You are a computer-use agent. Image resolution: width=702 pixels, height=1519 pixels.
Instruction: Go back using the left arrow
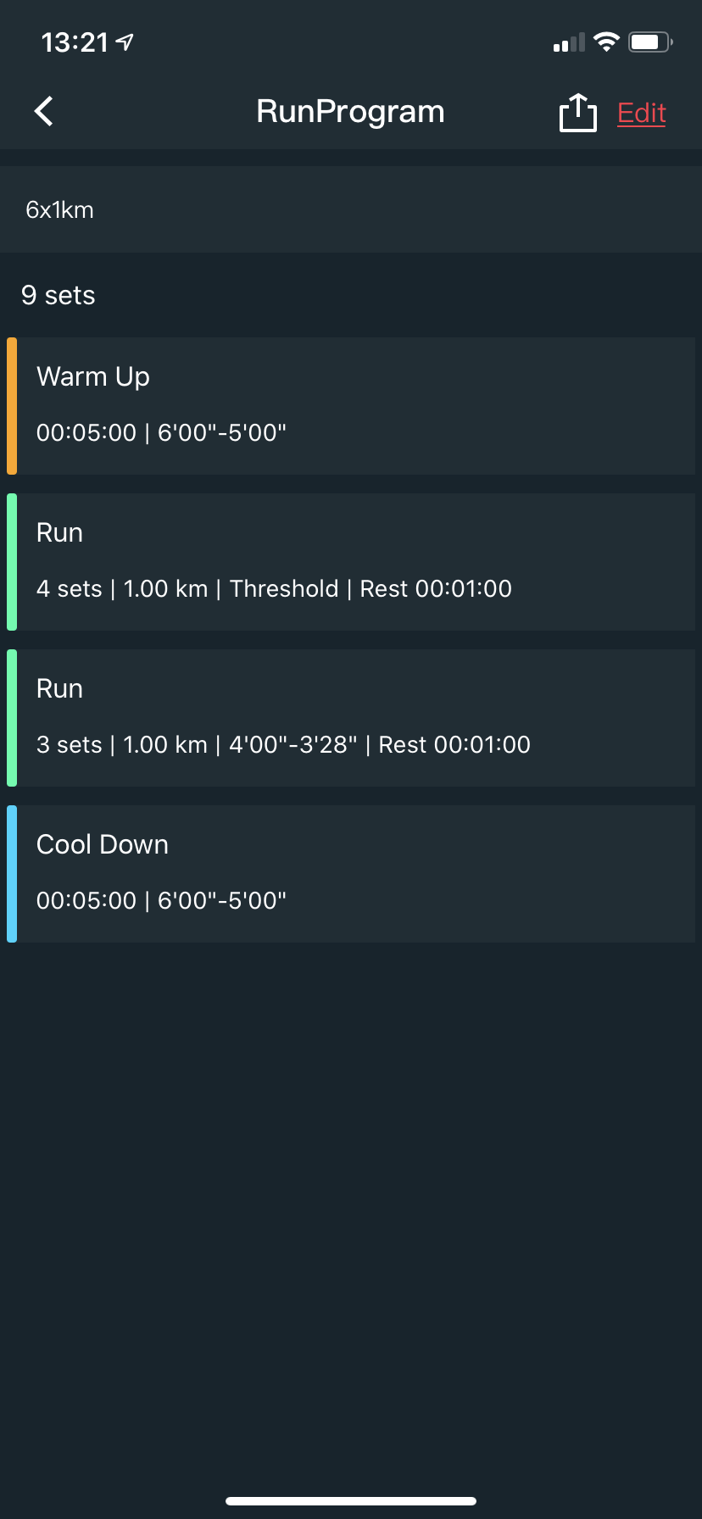(x=44, y=111)
